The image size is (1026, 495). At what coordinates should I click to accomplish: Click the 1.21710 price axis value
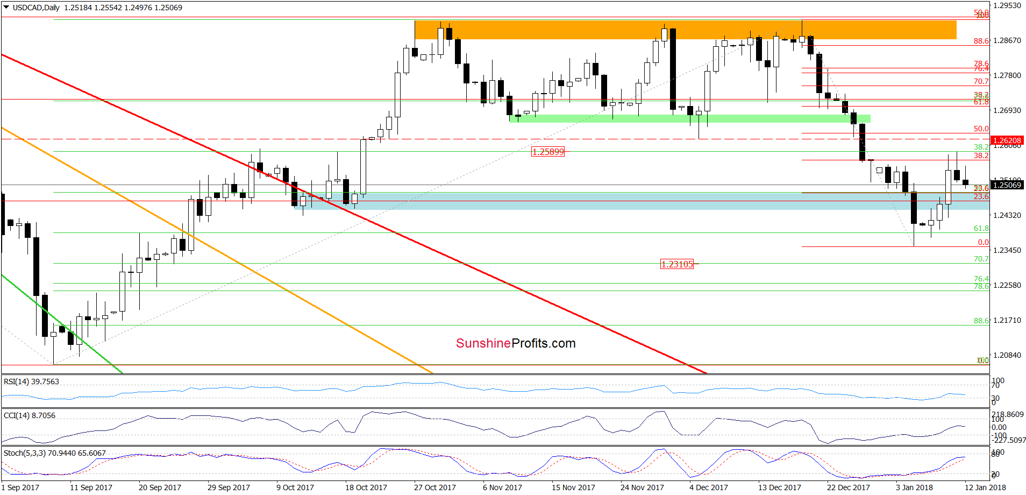click(1007, 320)
